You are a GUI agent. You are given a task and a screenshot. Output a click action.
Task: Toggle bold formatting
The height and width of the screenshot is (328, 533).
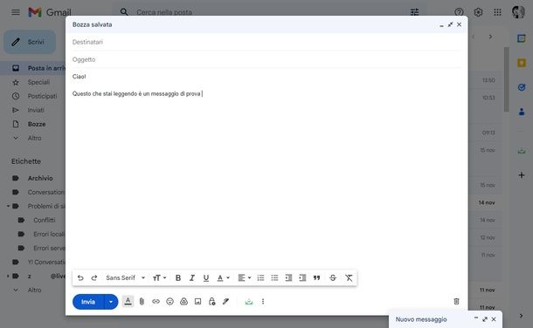tap(177, 277)
